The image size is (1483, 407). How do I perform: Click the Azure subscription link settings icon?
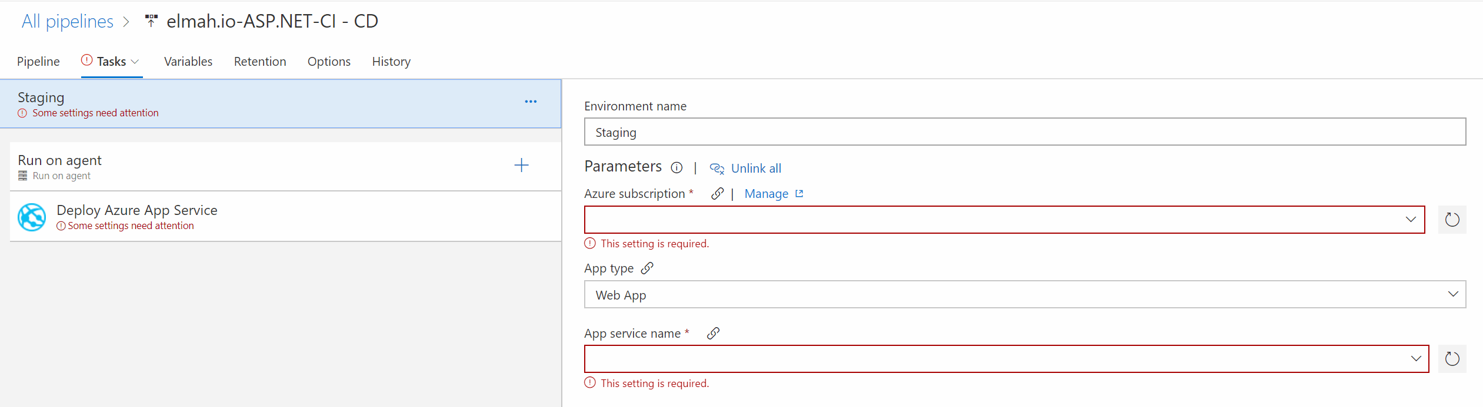(717, 194)
